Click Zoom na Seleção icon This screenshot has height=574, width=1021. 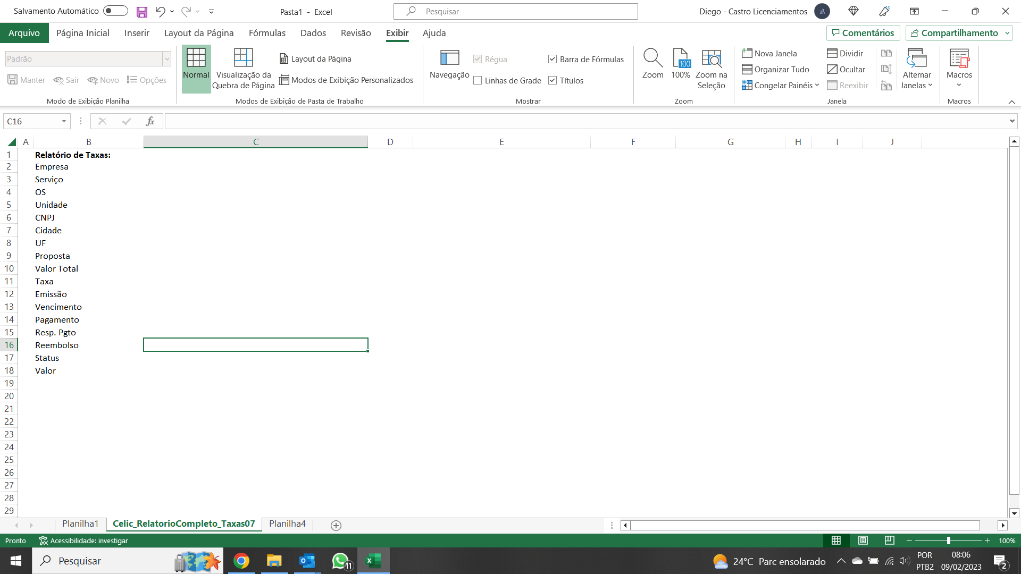click(x=711, y=57)
